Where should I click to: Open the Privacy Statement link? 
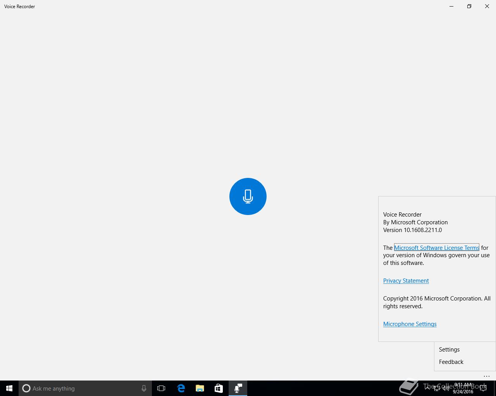tap(406, 281)
